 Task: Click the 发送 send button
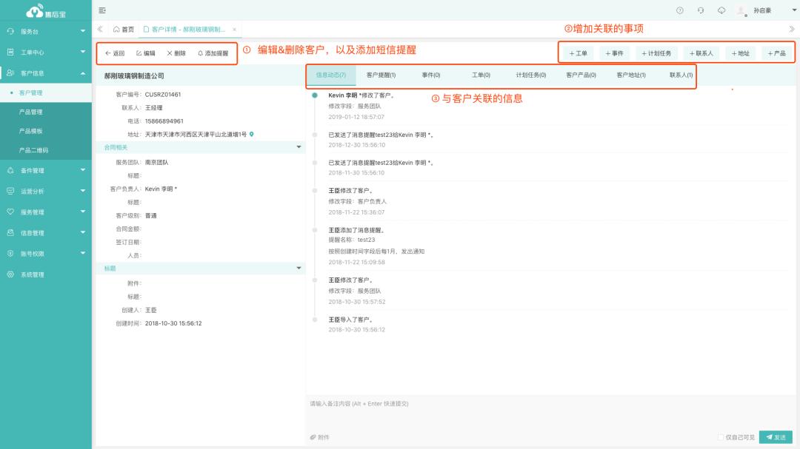click(776, 437)
